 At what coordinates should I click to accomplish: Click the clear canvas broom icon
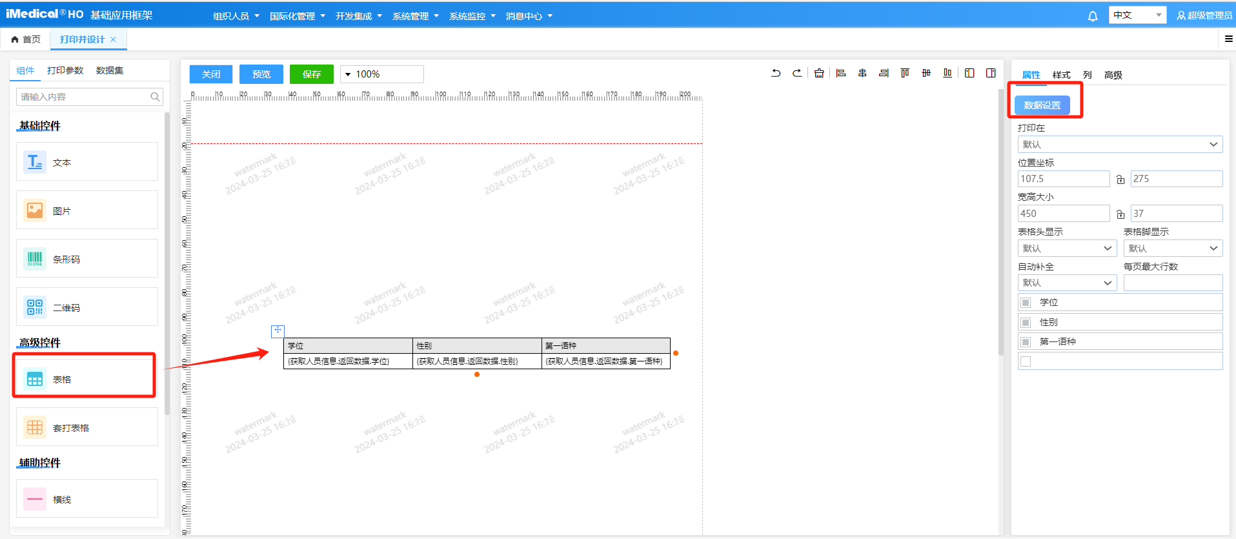tap(819, 74)
